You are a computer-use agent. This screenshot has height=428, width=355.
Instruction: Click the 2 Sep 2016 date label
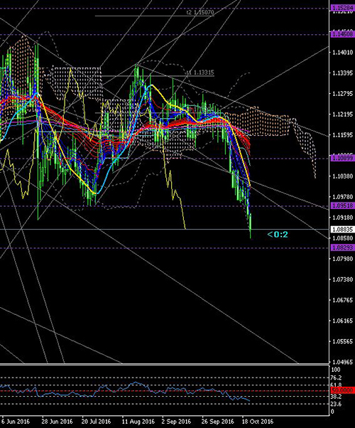[x=176, y=422]
